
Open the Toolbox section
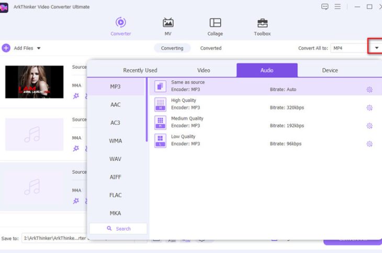(262, 27)
